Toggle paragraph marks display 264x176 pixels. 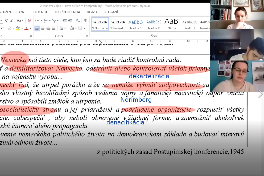point(85,21)
